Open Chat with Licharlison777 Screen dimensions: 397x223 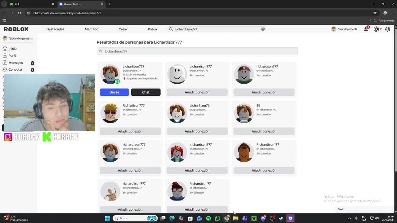coord(146,92)
